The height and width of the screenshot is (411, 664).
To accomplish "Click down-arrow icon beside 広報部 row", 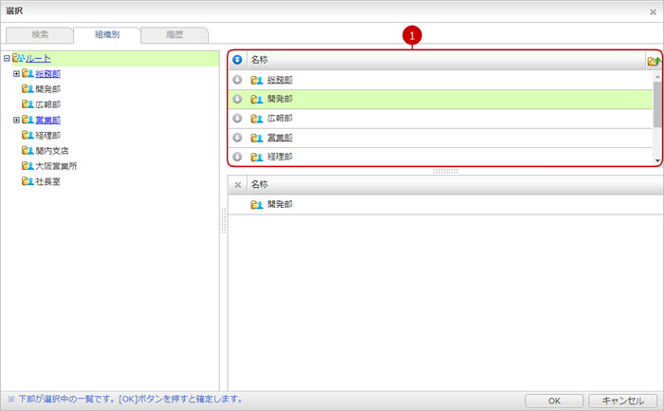I will 237,119.
